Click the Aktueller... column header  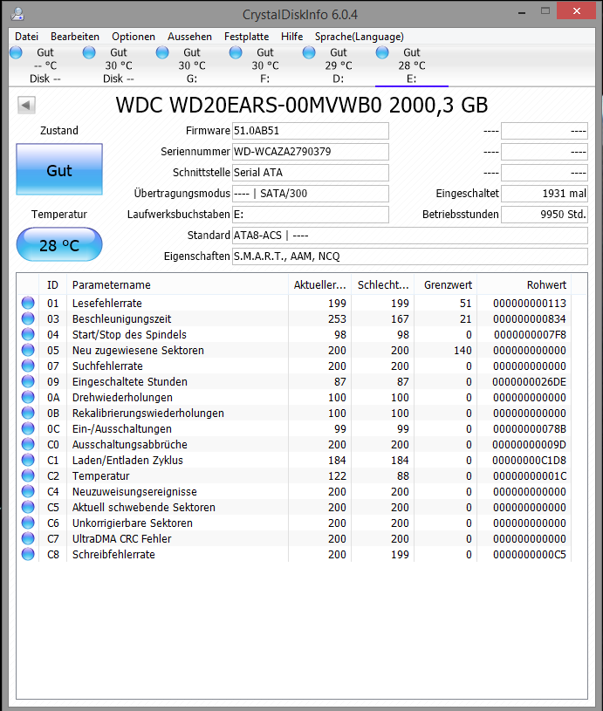pos(320,285)
